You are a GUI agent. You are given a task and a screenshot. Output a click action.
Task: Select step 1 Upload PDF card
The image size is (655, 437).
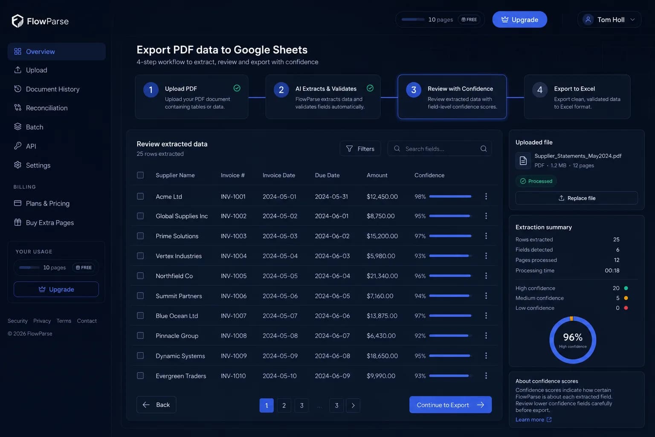click(x=191, y=97)
